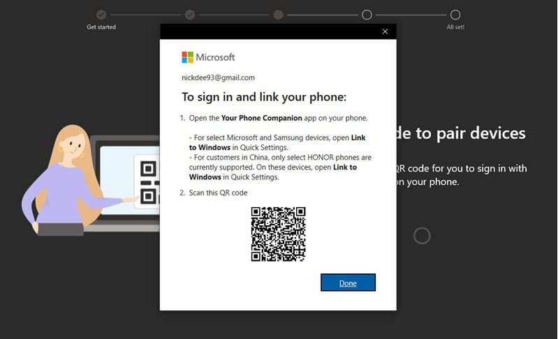Click the Done button

tap(348, 282)
